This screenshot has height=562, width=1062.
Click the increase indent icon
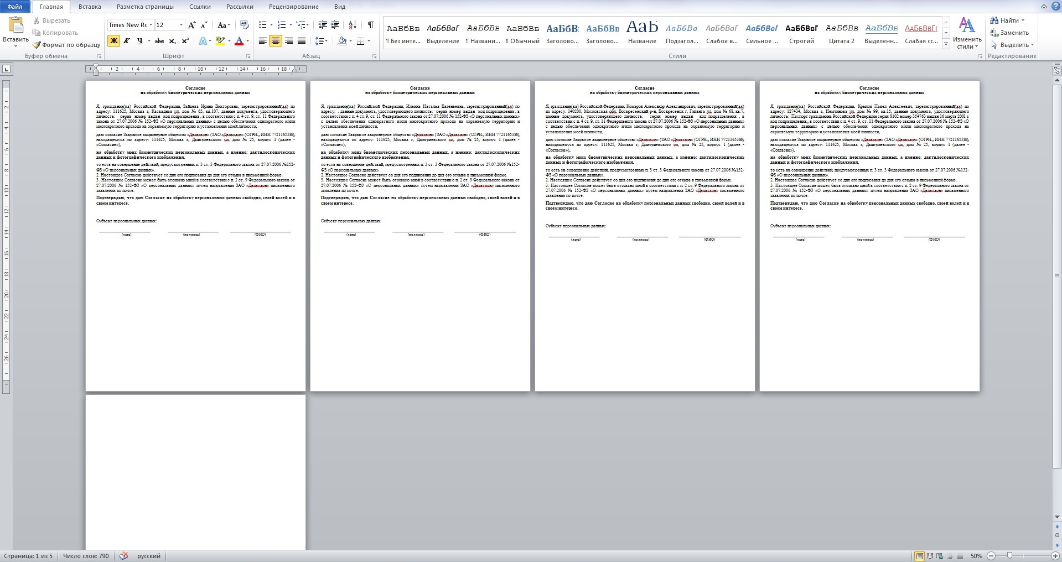pos(335,25)
